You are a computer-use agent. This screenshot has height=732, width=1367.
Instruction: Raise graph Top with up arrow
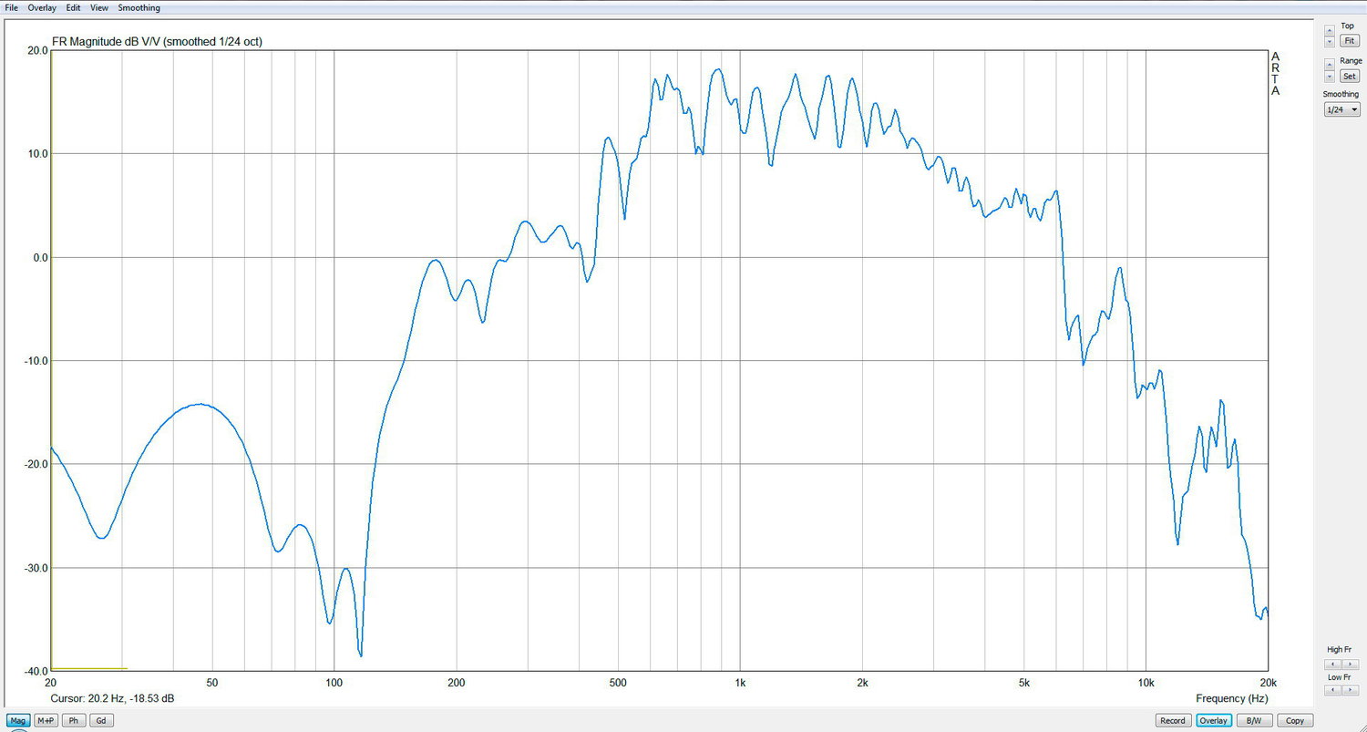1329,30
